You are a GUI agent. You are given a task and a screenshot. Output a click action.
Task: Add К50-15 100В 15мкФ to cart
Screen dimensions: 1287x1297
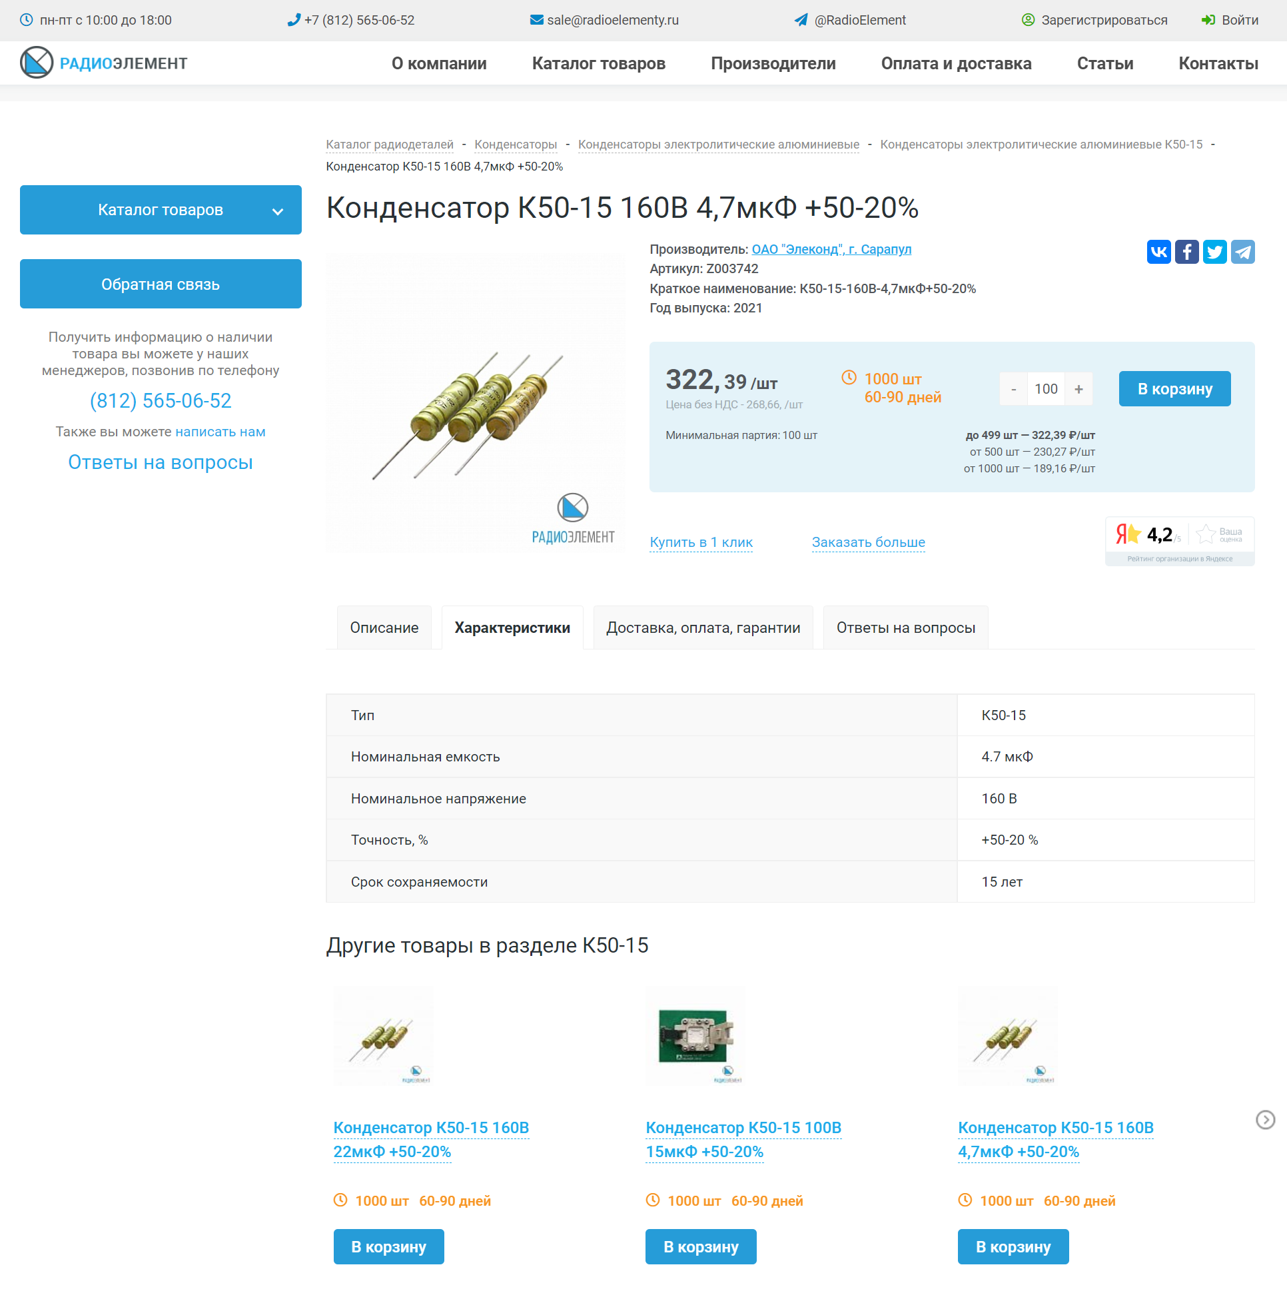tap(701, 1246)
